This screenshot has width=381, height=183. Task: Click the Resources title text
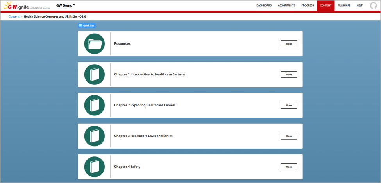click(122, 43)
